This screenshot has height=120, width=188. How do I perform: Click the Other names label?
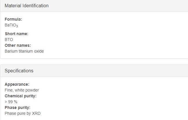coord(18,45)
